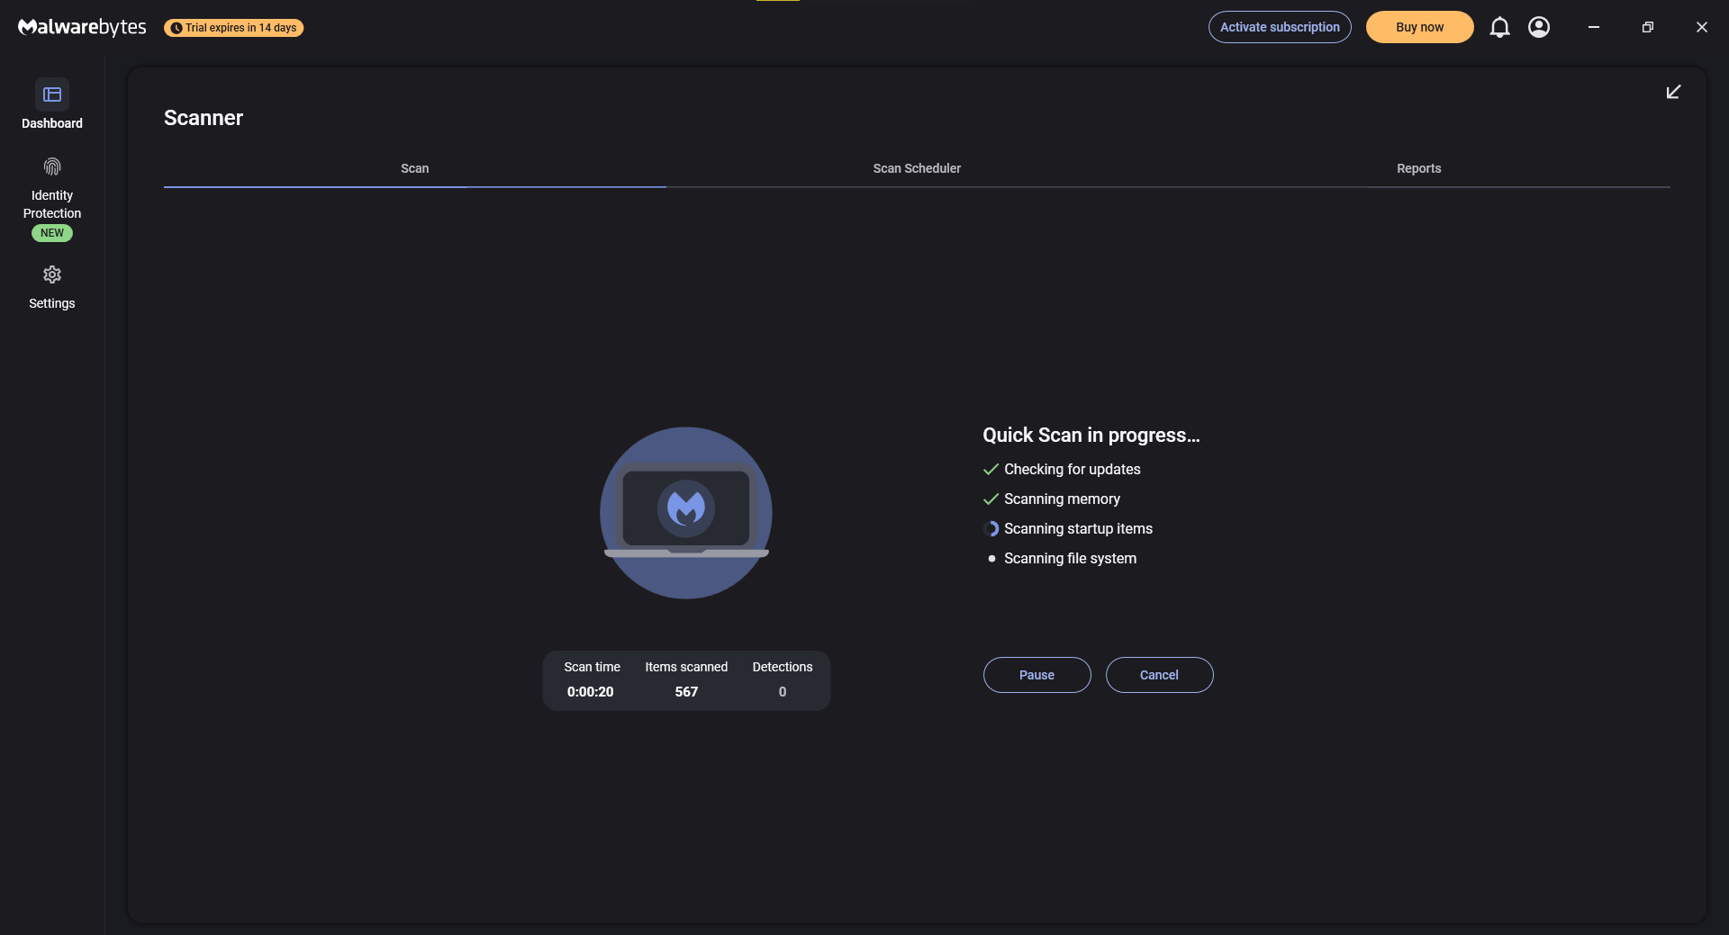Click the Scanning startup items spinner
This screenshot has width=1729, height=935.
point(991,529)
